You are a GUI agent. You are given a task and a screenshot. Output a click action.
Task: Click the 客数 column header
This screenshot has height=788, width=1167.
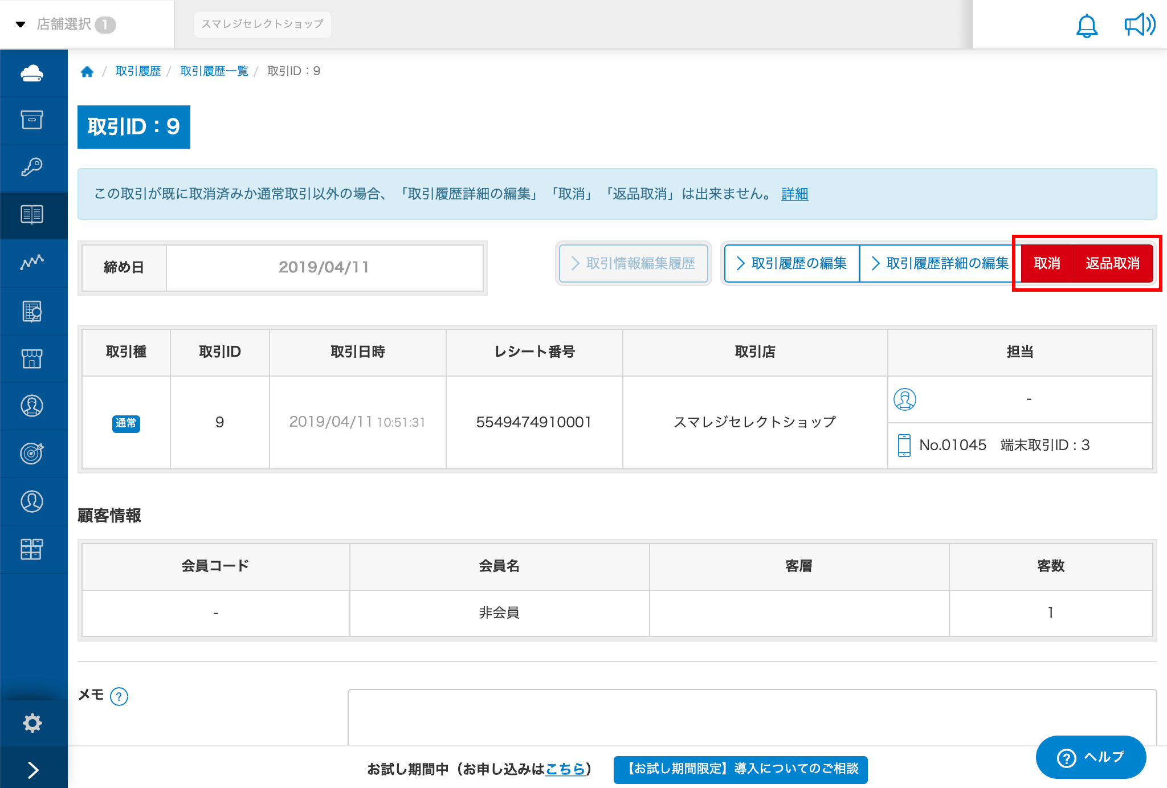point(1051,566)
